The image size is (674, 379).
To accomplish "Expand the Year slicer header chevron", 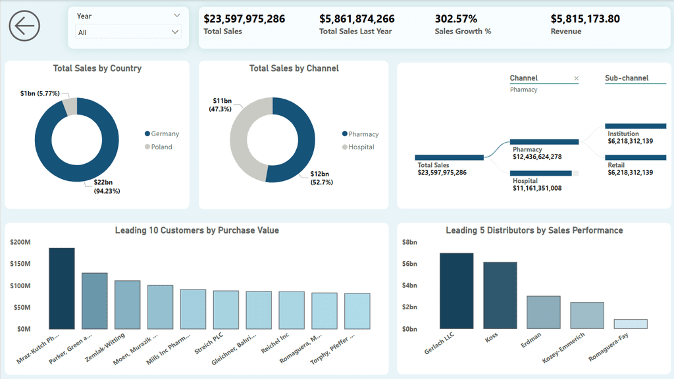I will pyautogui.click(x=176, y=16).
